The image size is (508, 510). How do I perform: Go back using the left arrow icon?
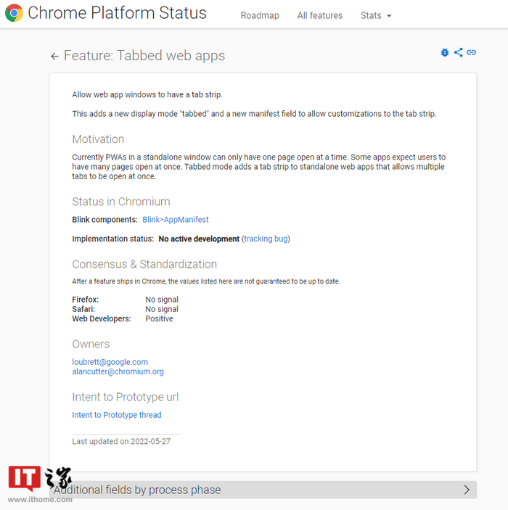[x=54, y=57]
